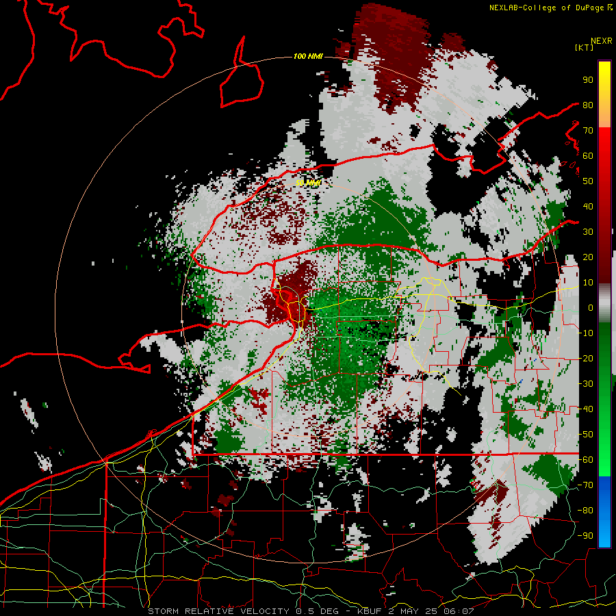Click the 0 value on velocity scale
This screenshot has width=616, height=616.
[591, 307]
